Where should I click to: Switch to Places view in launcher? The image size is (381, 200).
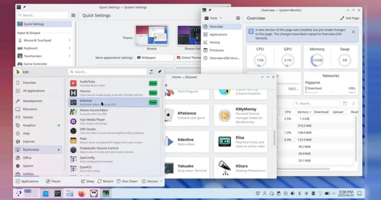point(53,181)
